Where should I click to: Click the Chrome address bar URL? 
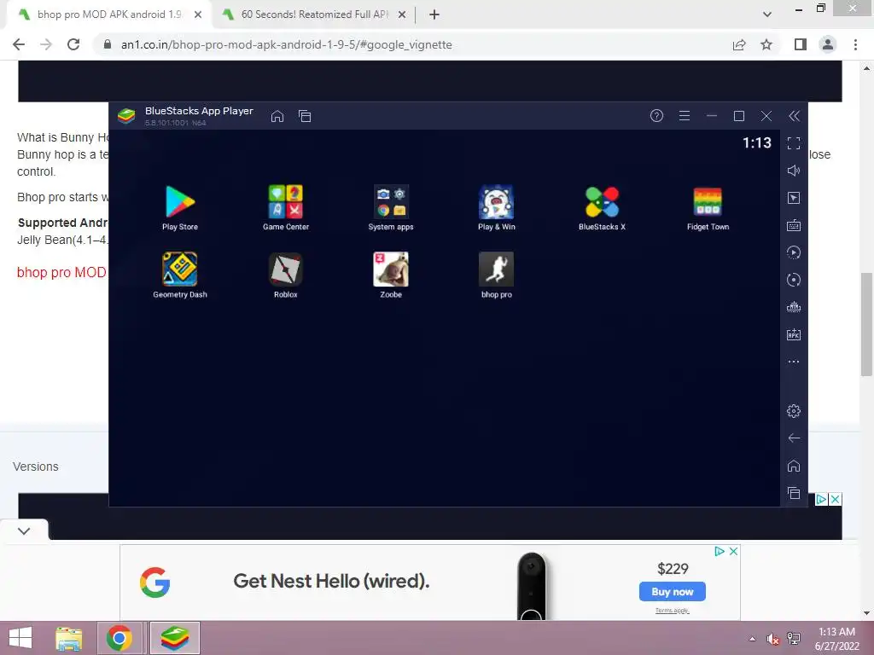pos(287,44)
